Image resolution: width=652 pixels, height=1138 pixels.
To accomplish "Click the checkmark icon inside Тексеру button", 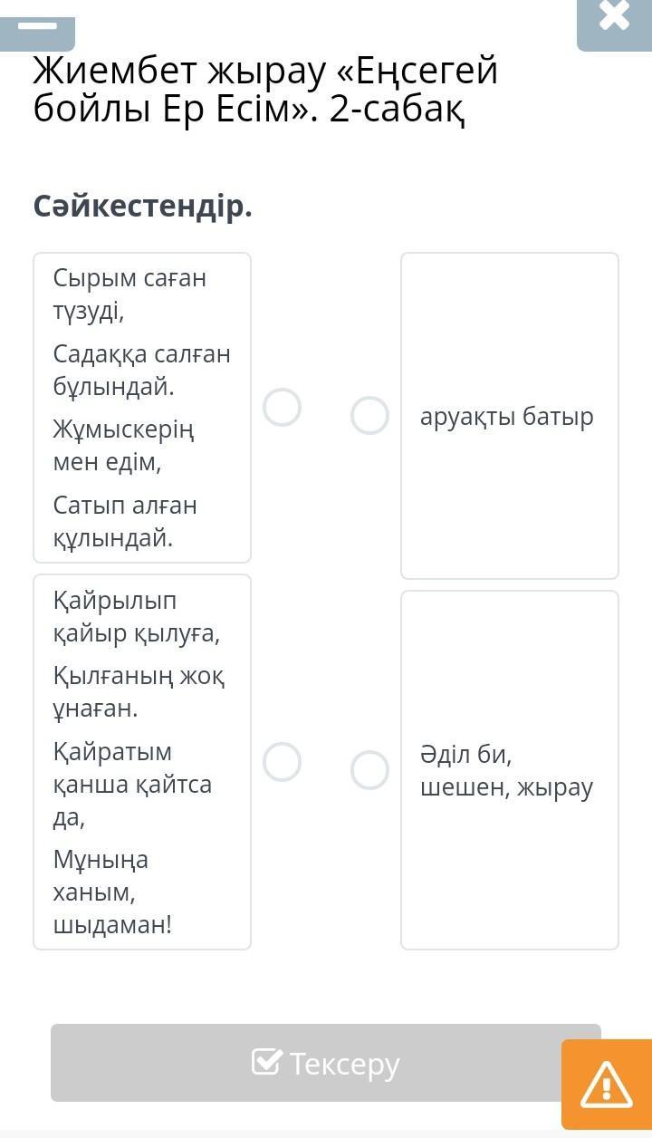I will [266, 1062].
